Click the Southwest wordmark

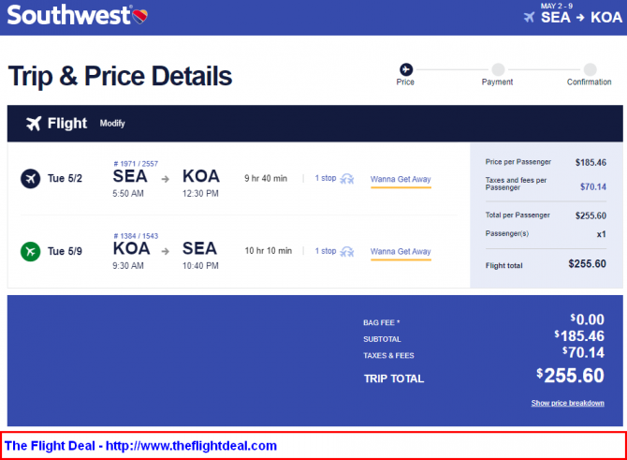[68, 16]
